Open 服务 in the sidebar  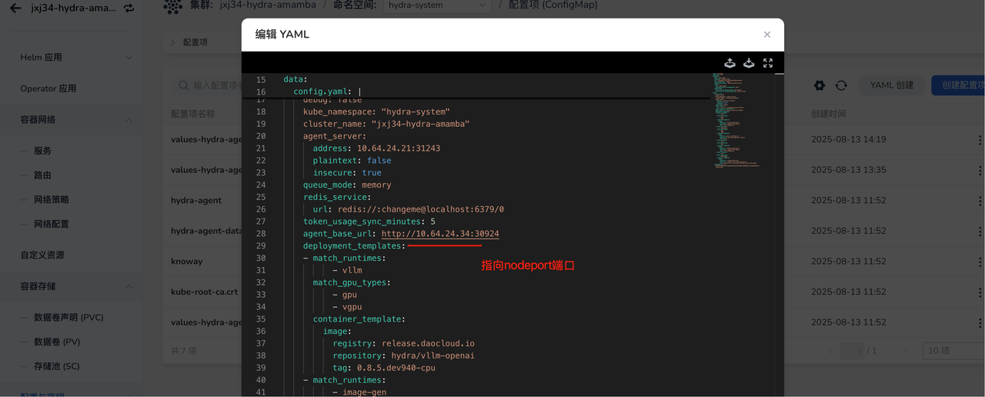point(42,151)
